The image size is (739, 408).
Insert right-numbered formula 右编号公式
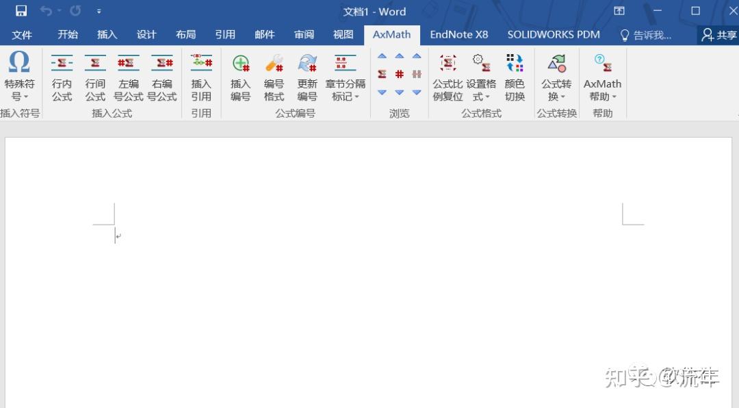[x=162, y=77]
